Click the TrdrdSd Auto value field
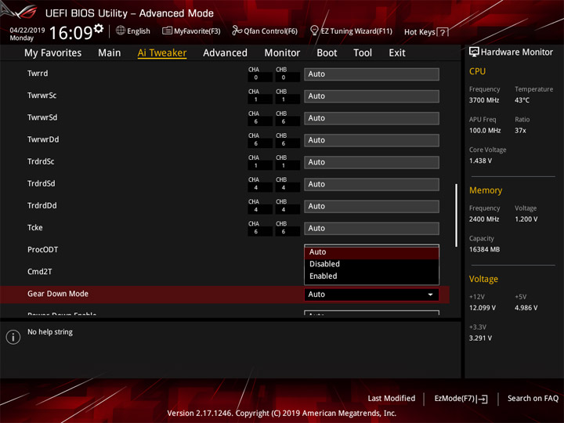 pyautogui.click(x=371, y=184)
